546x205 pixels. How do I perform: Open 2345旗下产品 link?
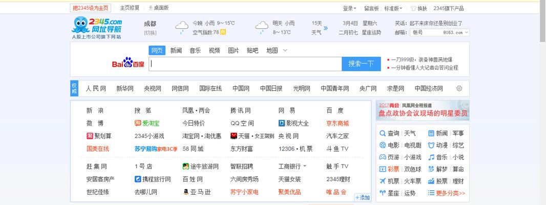point(449,8)
